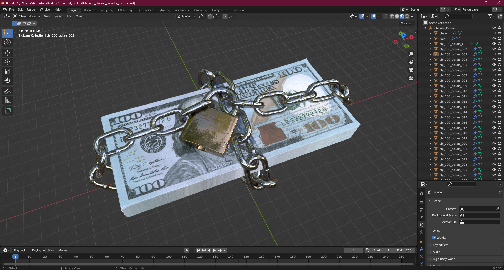Open the Object properties tab

[x=421, y=242]
